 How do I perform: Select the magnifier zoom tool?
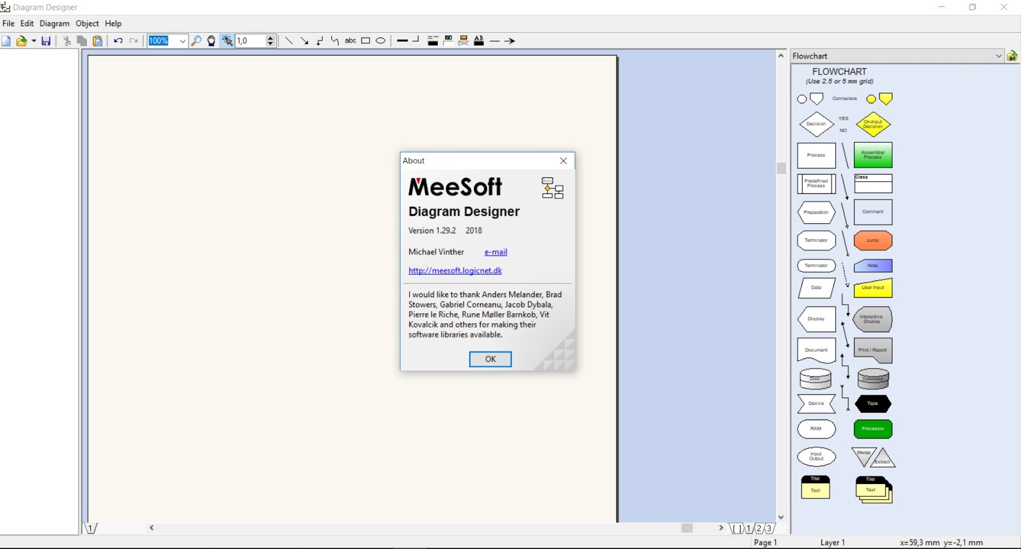[196, 41]
